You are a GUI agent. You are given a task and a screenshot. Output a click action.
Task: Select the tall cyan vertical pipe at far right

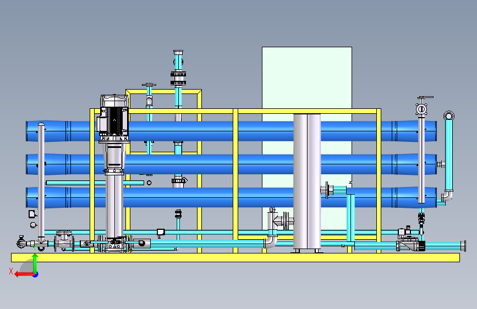[449, 155]
